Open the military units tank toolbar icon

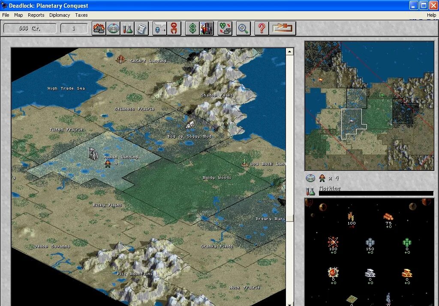(99, 28)
